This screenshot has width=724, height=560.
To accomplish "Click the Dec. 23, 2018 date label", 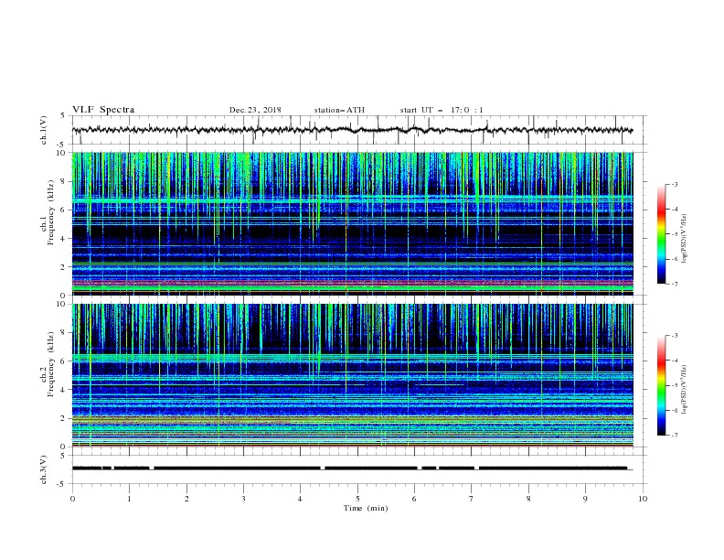I will (255, 110).
